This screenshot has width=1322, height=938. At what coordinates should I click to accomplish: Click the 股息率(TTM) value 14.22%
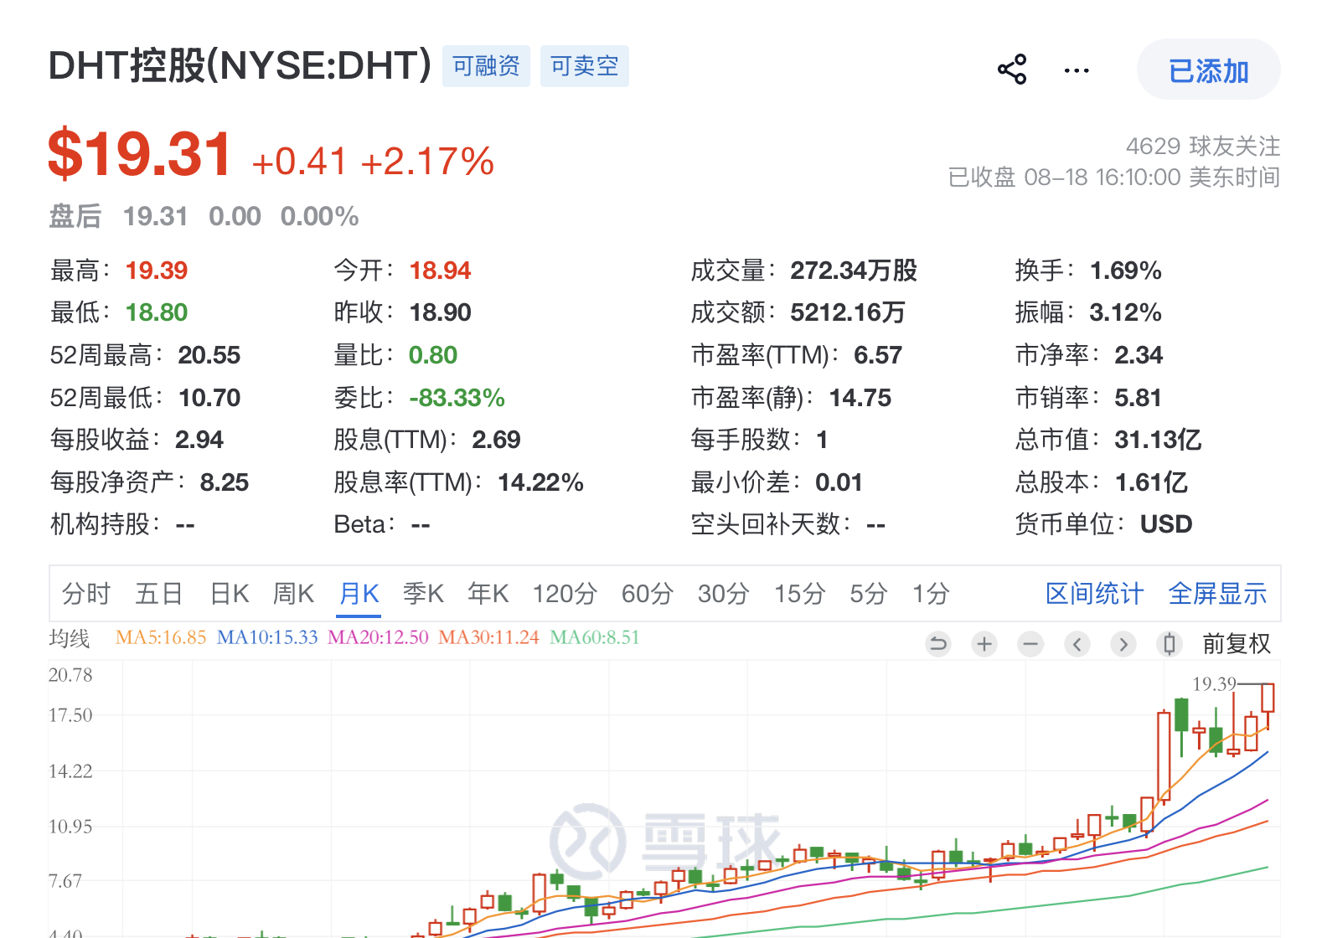540,482
